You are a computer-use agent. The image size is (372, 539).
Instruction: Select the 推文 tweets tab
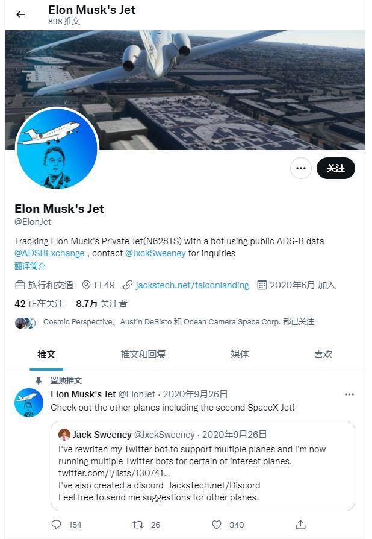(x=46, y=354)
